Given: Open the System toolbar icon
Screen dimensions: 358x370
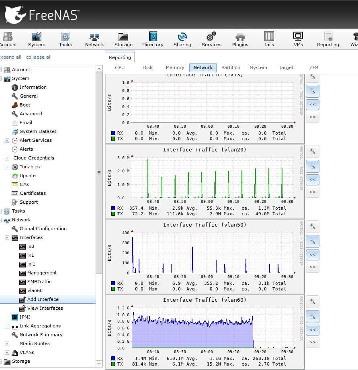Looking at the screenshot, I should tap(37, 39).
